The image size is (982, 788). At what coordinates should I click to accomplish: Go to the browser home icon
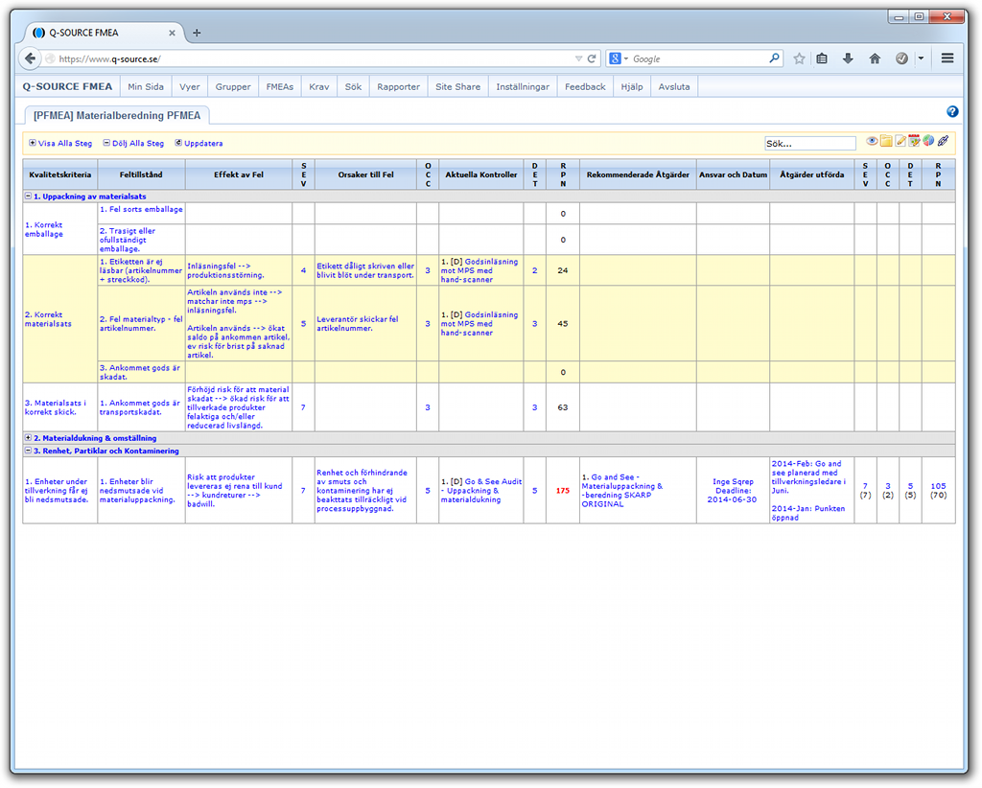click(x=875, y=58)
